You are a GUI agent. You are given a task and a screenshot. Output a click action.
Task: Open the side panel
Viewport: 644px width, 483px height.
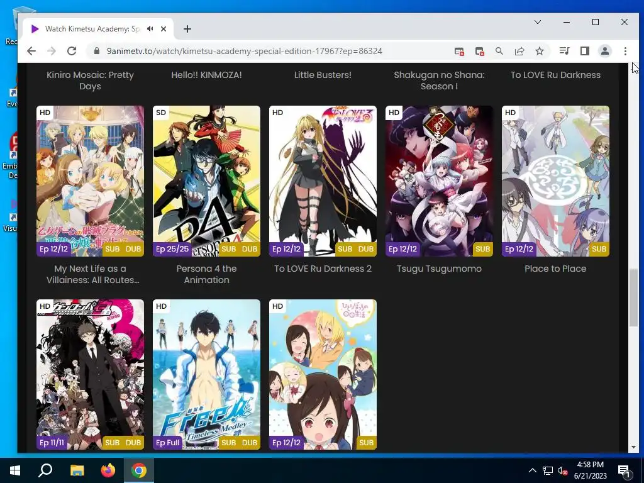point(585,51)
